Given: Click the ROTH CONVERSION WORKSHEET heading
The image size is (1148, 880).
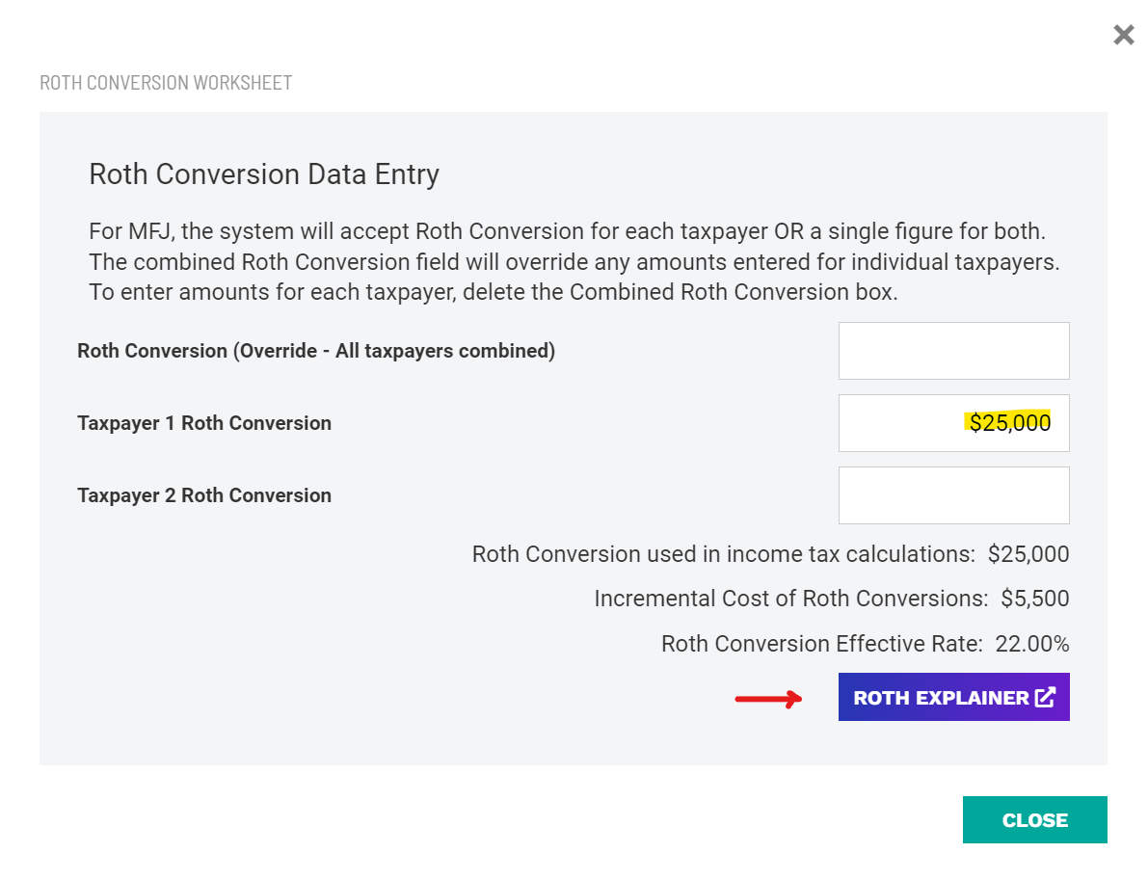Looking at the screenshot, I should [x=165, y=83].
